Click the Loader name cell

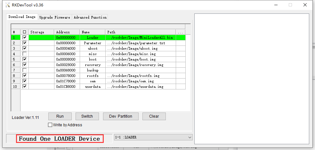(x=93, y=37)
